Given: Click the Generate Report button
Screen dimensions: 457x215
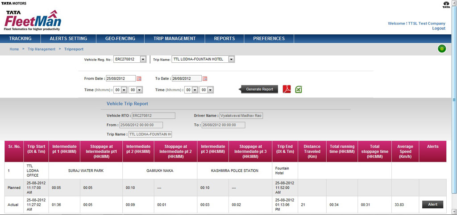Looking at the screenshot, I should [x=259, y=89].
